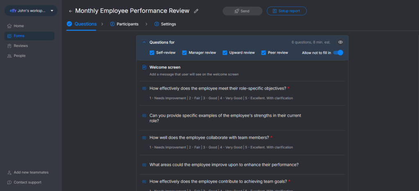
Task: Click the Setup report button
Action: pos(286,11)
